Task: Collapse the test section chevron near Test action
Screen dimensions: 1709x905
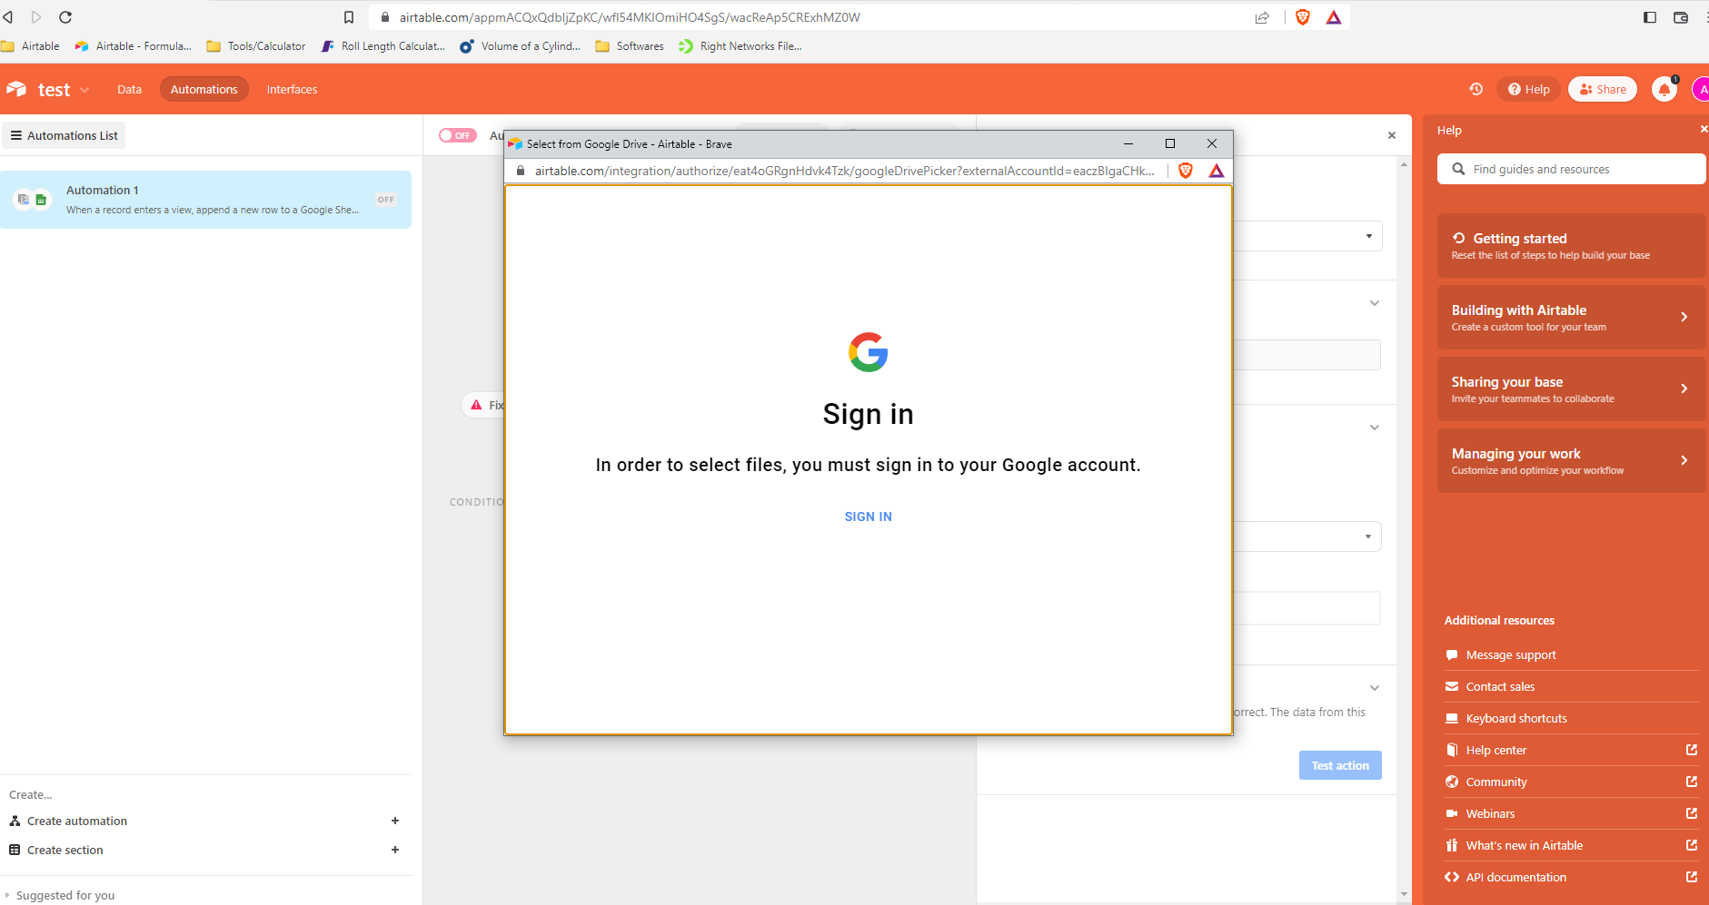Action: tap(1375, 688)
